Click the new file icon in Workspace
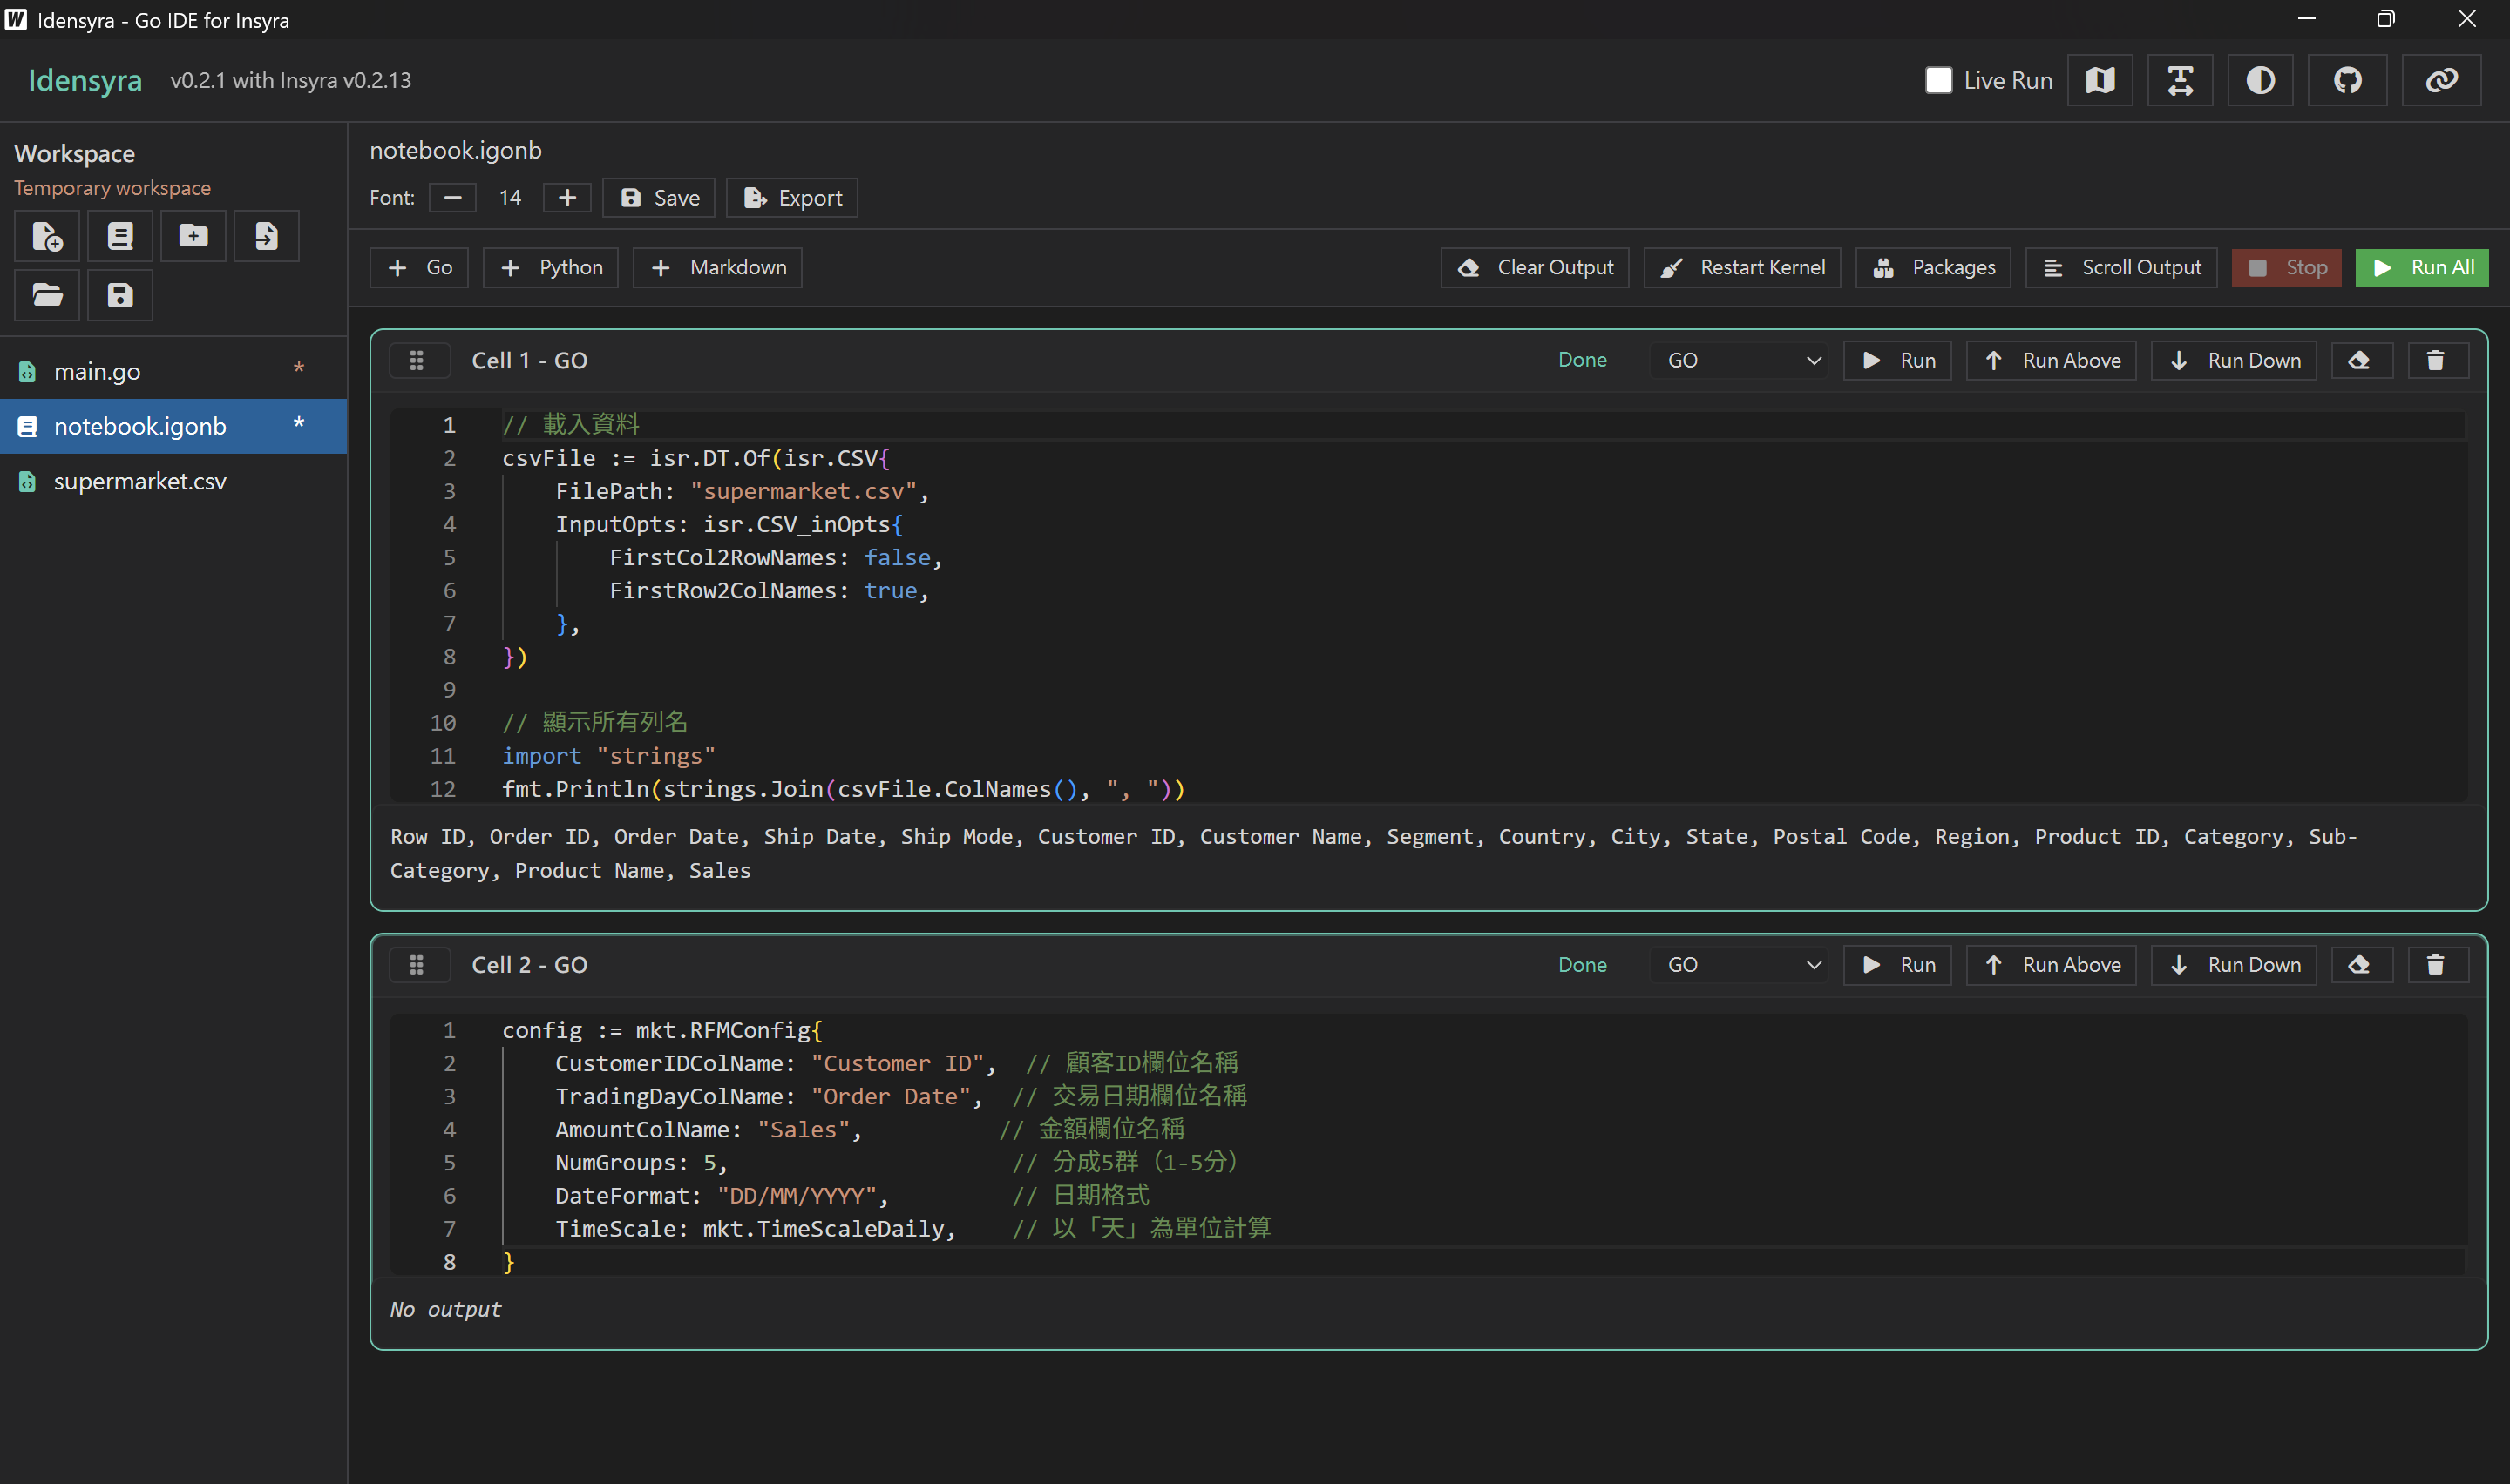 point(47,236)
